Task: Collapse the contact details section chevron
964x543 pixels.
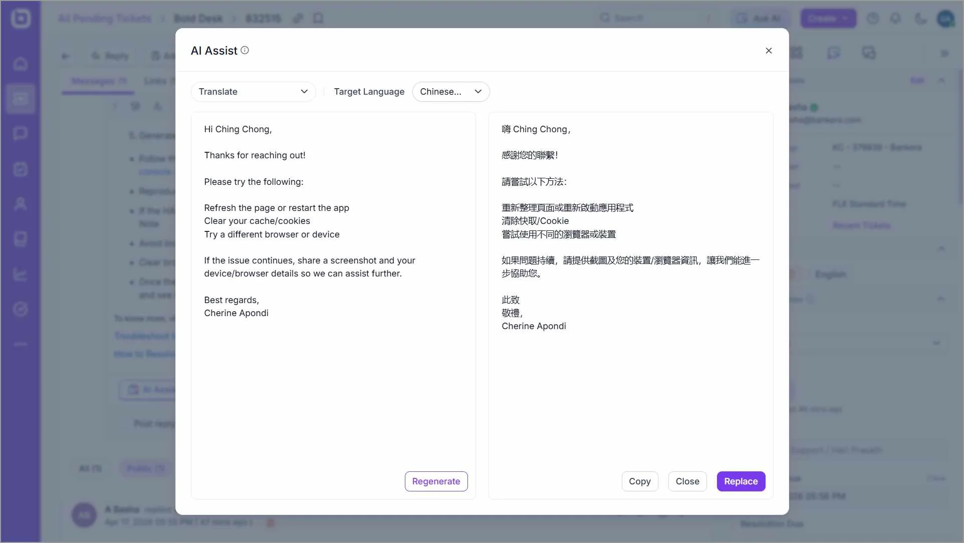Action: [x=941, y=81]
